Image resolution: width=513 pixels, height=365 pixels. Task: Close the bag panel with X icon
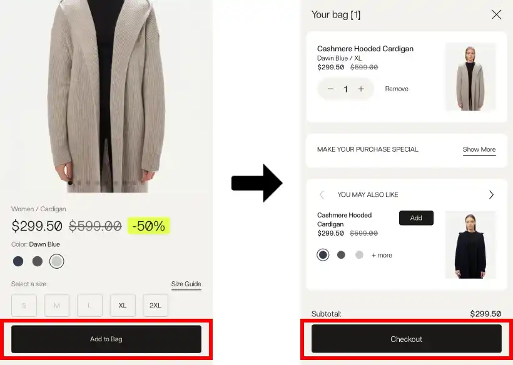point(496,14)
